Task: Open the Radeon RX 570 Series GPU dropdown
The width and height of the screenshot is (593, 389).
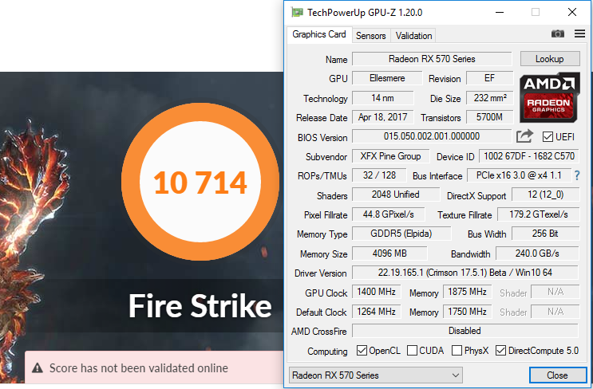Action: tap(376, 375)
